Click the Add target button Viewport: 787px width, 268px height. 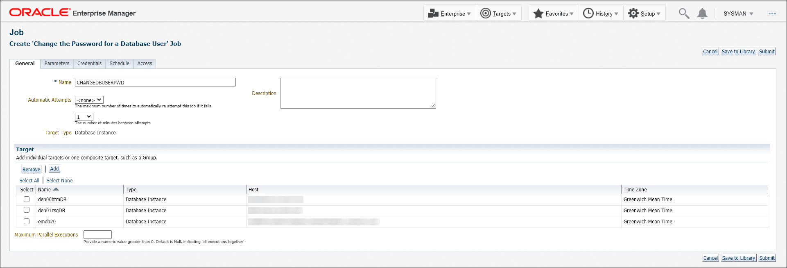pyautogui.click(x=54, y=169)
